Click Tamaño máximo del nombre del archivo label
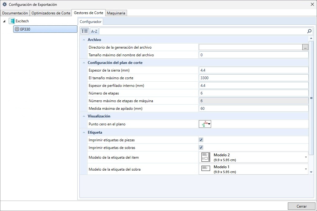The height and width of the screenshot is (211, 317). 121,55
